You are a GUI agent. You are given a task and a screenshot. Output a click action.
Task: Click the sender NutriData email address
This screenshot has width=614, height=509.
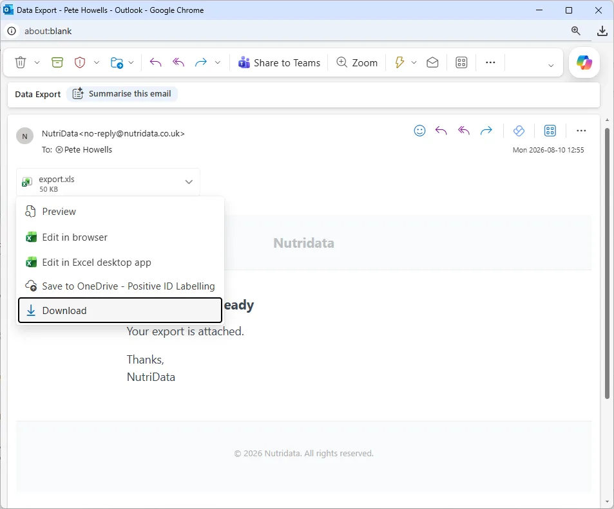[x=113, y=133]
